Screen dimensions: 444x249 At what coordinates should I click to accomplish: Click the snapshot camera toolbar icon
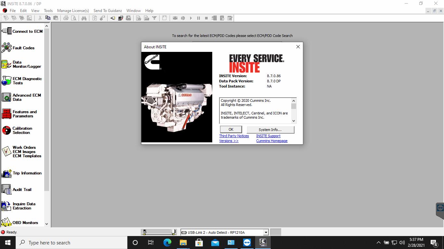point(175,18)
